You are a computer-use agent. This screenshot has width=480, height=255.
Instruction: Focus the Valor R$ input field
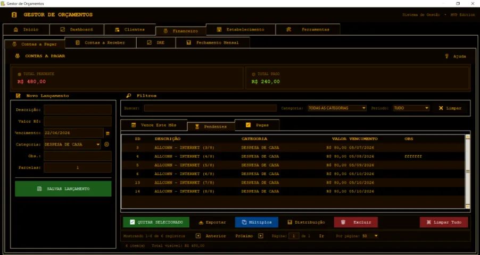pyautogui.click(x=78, y=121)
